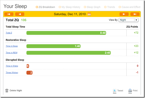This screenshot has height=98, width=145.
Task: Click the Restorative Sleep section heading
Action: [16, 40]
